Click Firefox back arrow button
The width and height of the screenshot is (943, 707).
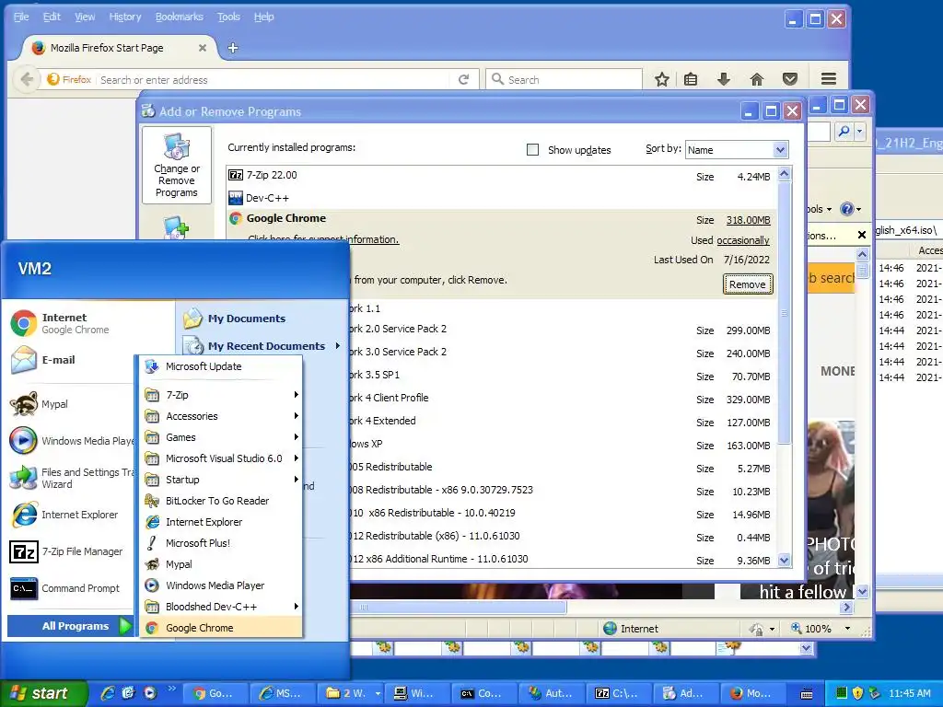26,79
